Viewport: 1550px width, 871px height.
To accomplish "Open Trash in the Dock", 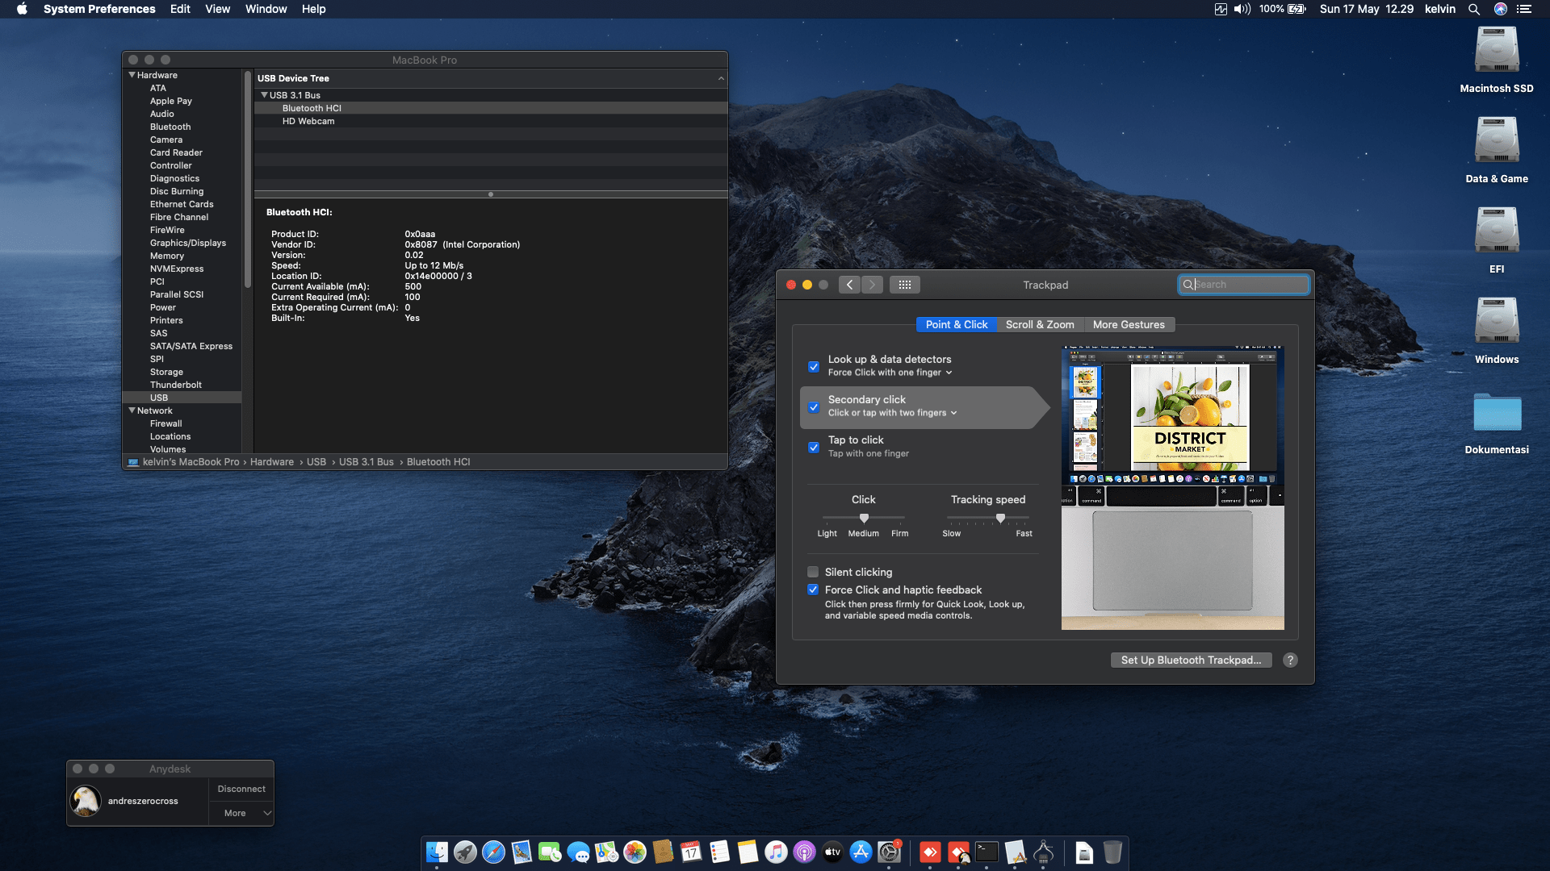I will pyautogui.click(x=1112, y=852).
